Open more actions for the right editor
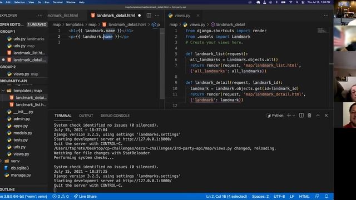Viewport: 356px width, 200px height. tap(326, 16)
